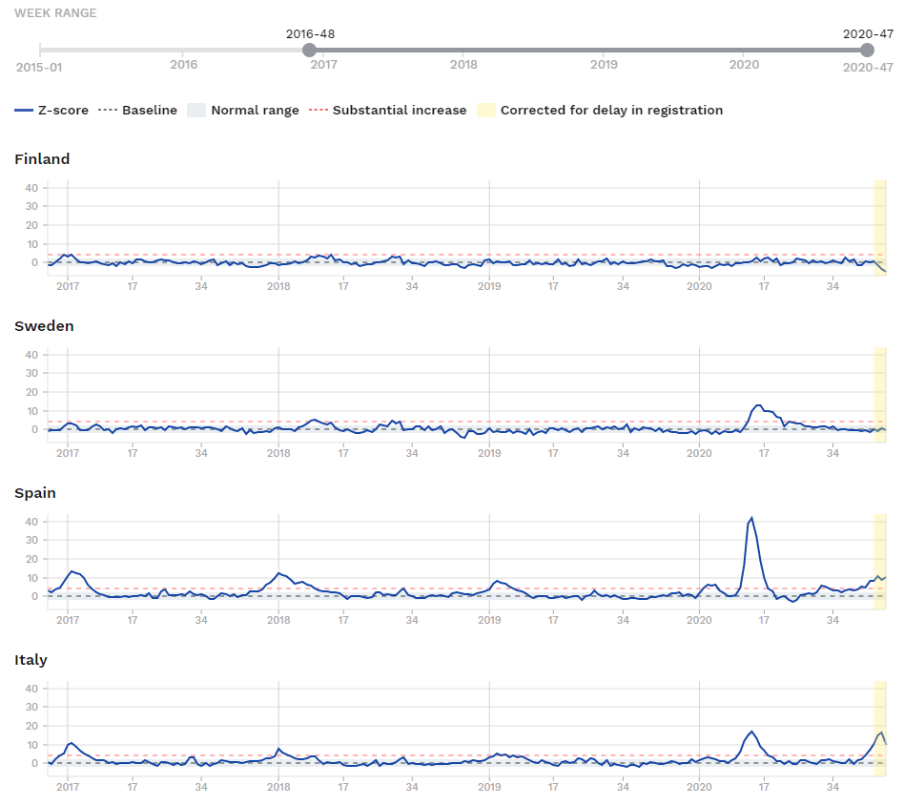
Task: Click the Sweden chart heading
Action: click(x=45, y=326)
